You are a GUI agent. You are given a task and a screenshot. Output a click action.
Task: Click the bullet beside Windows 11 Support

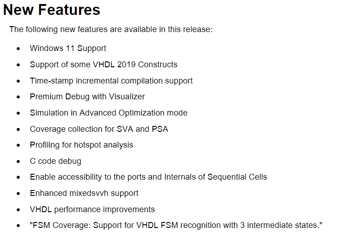(18, 49)
